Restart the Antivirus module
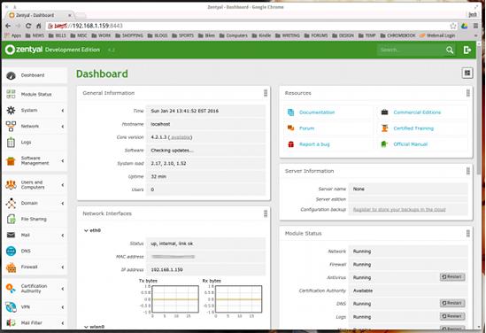 (x=452, y=277)
